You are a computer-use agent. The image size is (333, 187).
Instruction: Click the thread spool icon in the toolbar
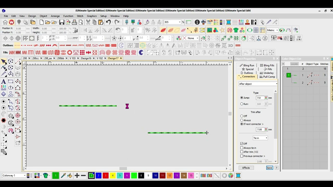[x=228, y=22]
